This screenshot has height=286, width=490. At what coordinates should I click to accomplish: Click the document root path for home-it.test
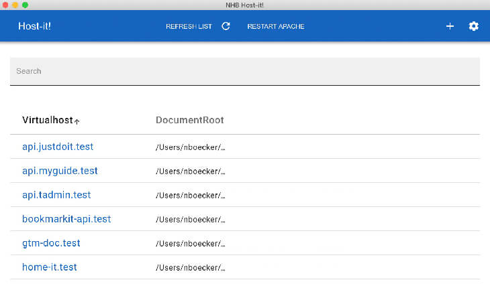191,268
